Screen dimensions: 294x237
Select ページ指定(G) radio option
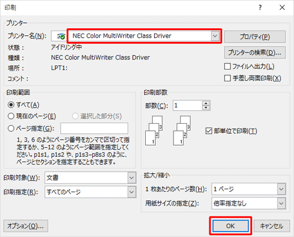11,129
